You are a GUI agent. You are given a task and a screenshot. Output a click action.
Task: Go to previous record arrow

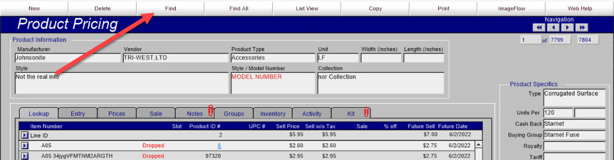[x=553, y=28]
